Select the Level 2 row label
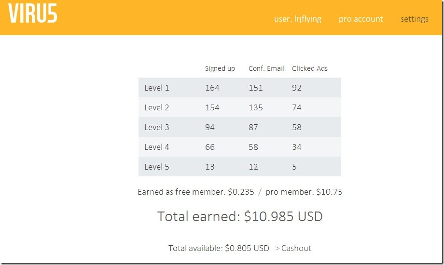 pos(157,108)
